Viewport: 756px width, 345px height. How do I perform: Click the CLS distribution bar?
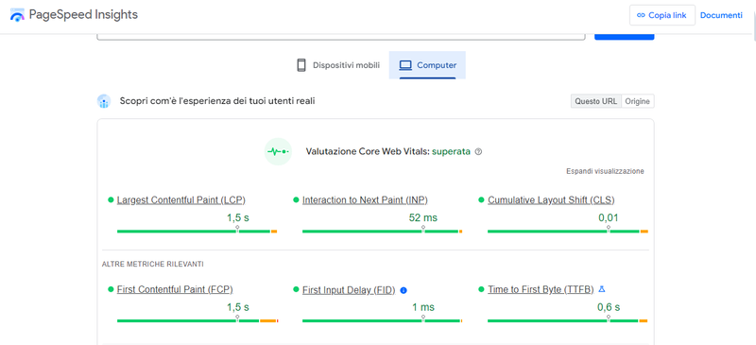(568, 232)
